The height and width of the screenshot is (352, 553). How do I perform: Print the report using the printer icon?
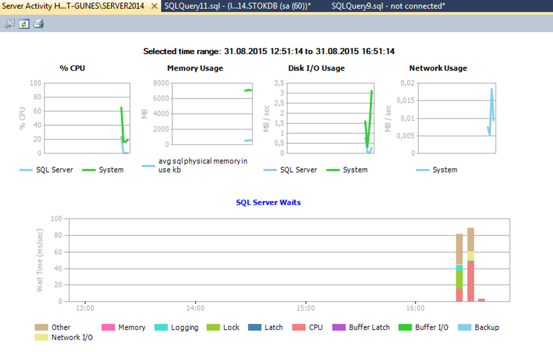coord(39,24)
